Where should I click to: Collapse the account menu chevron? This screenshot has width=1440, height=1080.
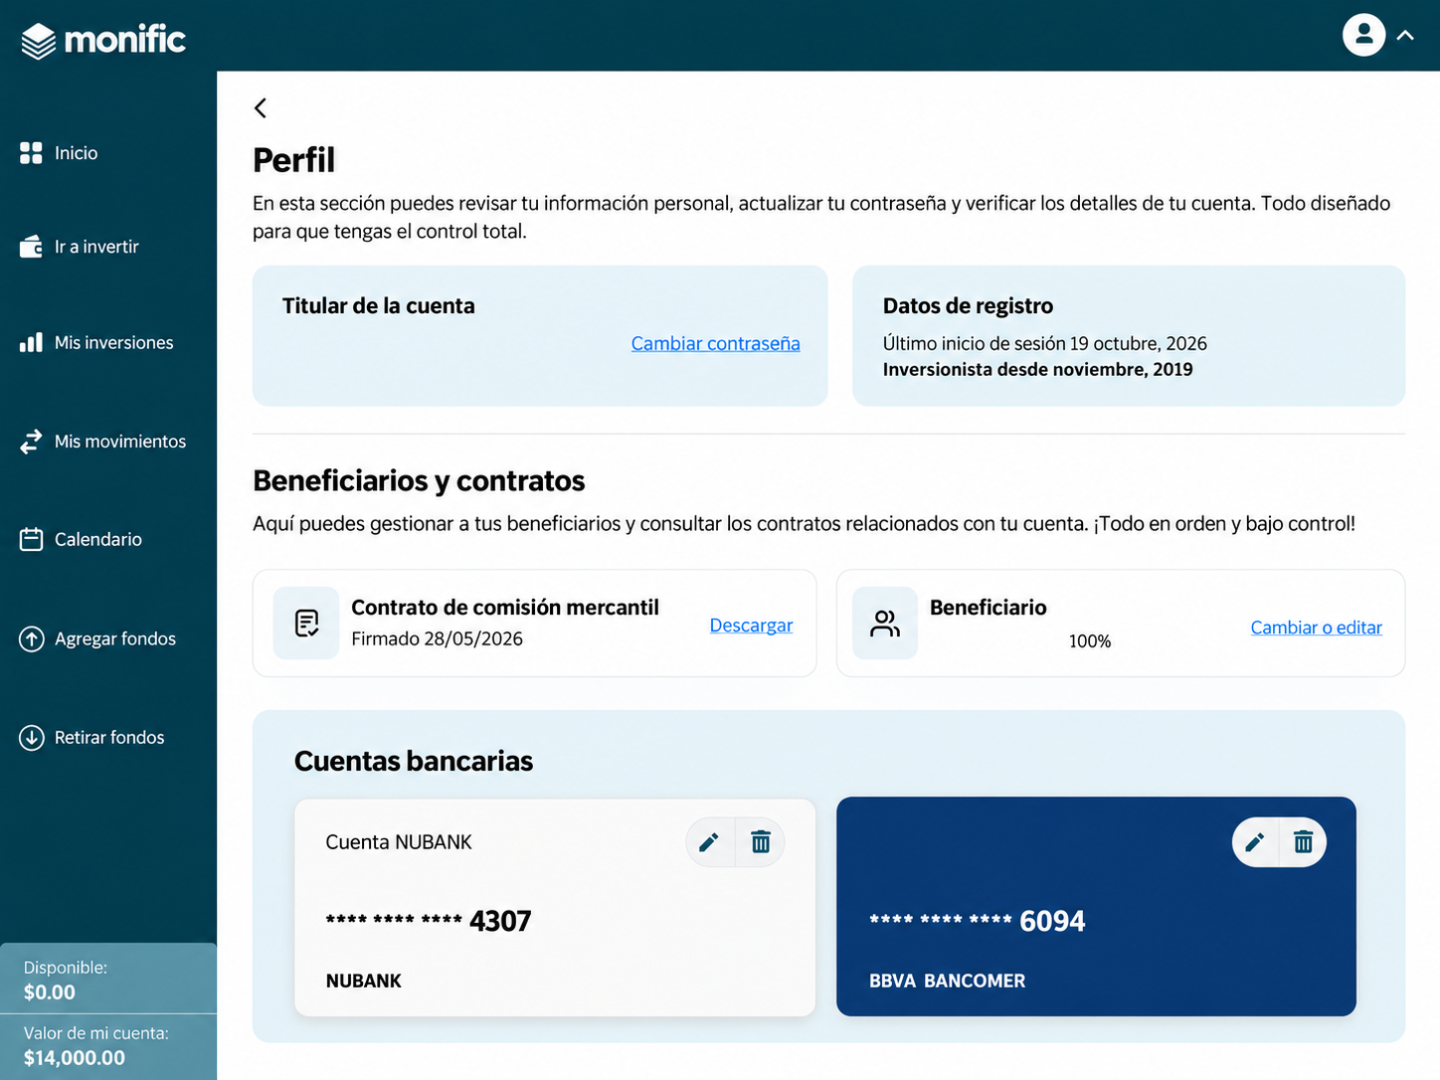[x=1405, y=36]
